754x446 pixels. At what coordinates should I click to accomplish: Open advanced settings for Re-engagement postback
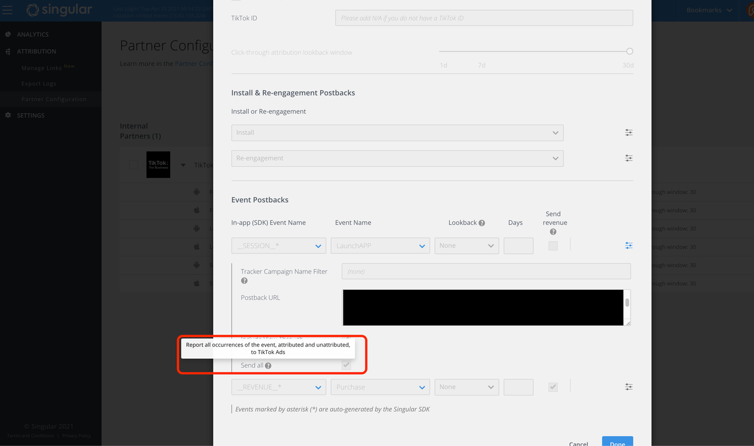click(629, 158)
